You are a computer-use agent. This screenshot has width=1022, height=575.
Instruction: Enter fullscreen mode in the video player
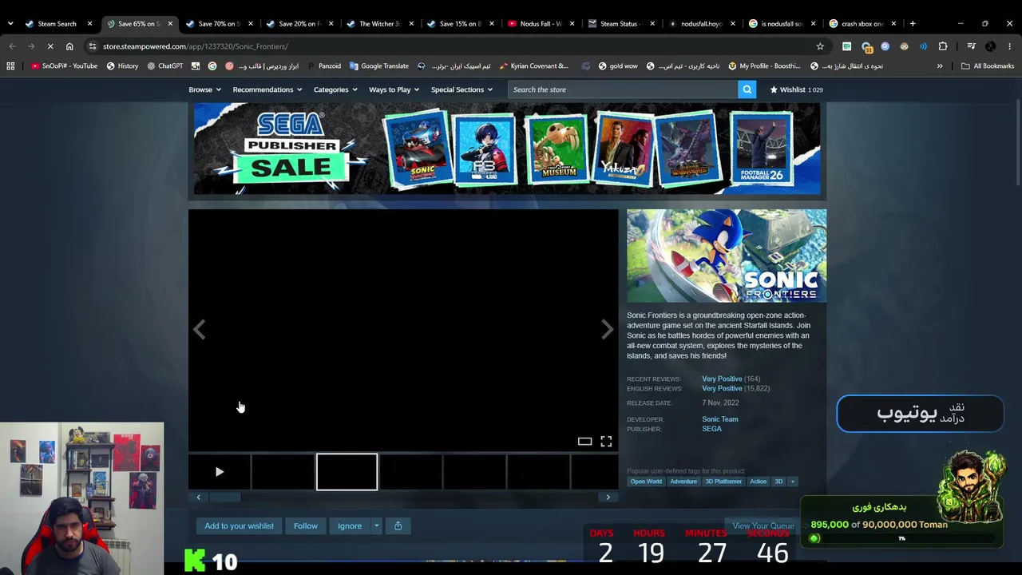coord(606,441)
